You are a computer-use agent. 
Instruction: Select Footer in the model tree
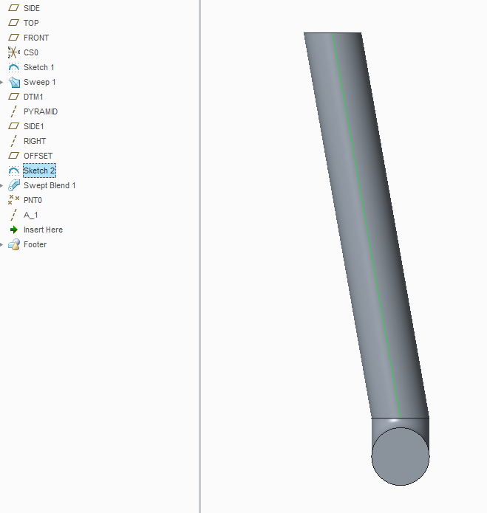[35, 244]
